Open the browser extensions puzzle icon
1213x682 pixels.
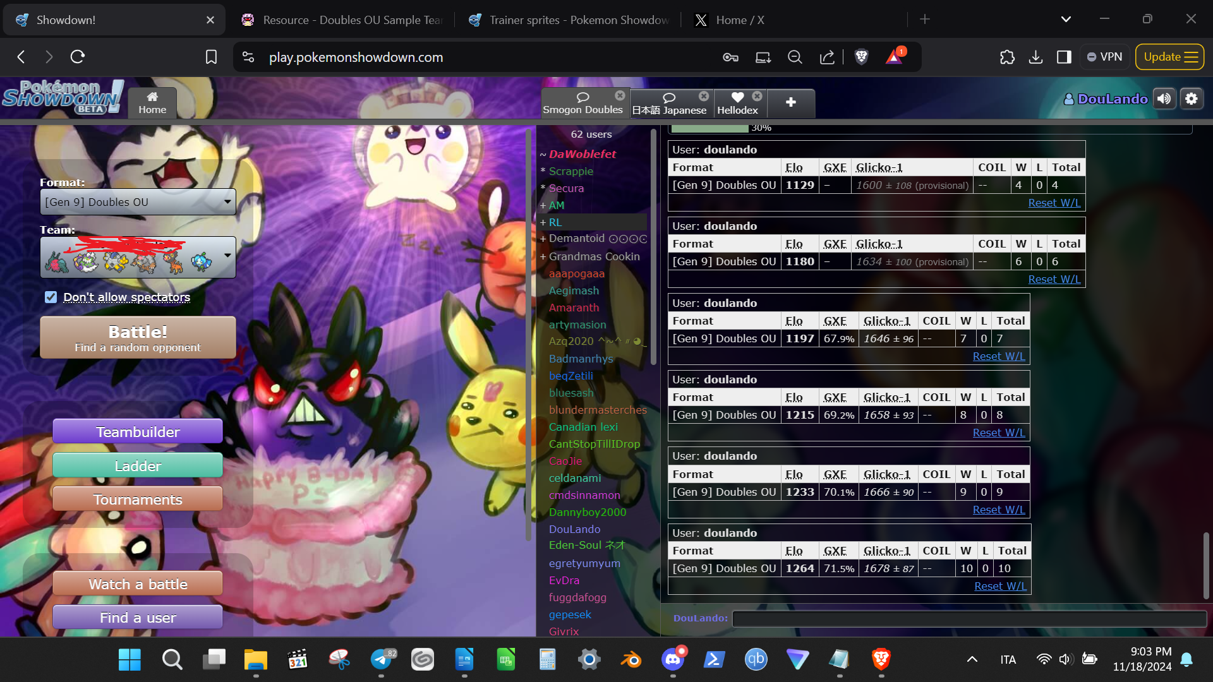1007,57
